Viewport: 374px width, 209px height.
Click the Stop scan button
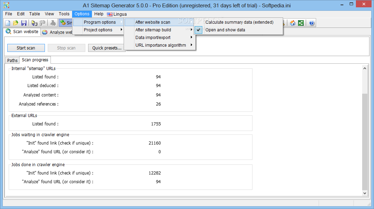point(66,48)
